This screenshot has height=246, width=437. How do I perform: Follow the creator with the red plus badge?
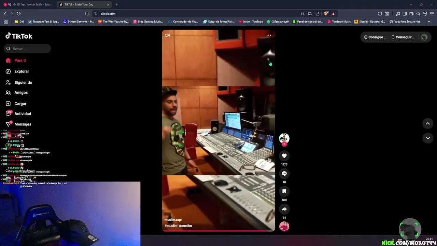pyautogui.click(x=284, y=144)
